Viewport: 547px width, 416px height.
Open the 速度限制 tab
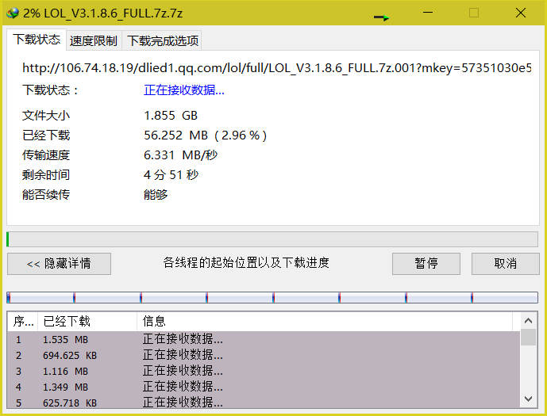tap(94, 40)
